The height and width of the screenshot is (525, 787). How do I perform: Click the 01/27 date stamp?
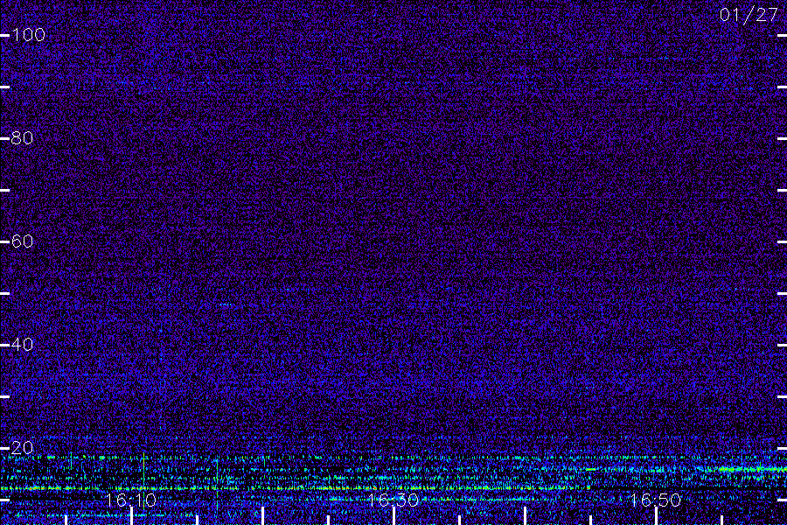pos(749,15)
